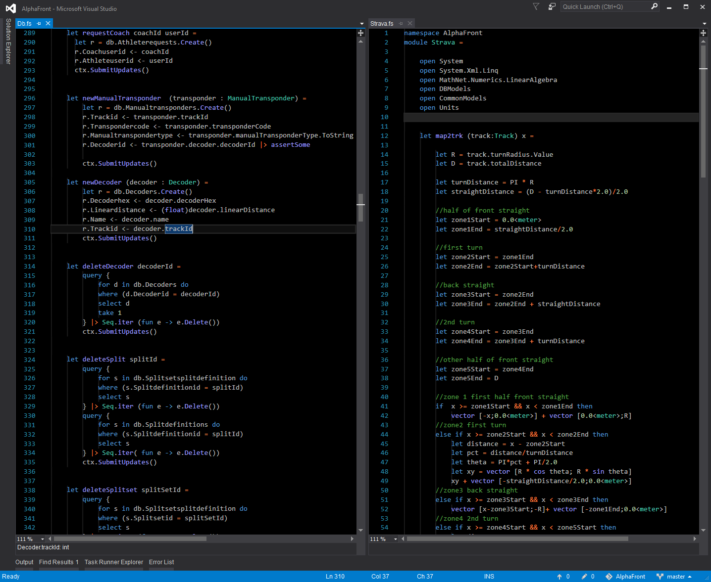The width and height of the screenshot is (711, 582).
Task: Click the Strava.fs vertical scrollbar thumb
Action: click(x=703, y=111)
